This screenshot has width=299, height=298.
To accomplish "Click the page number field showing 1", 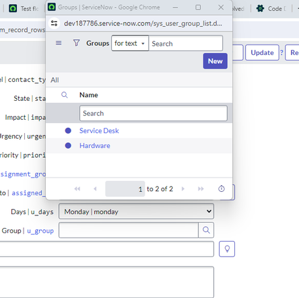I will tap(125, 189).
